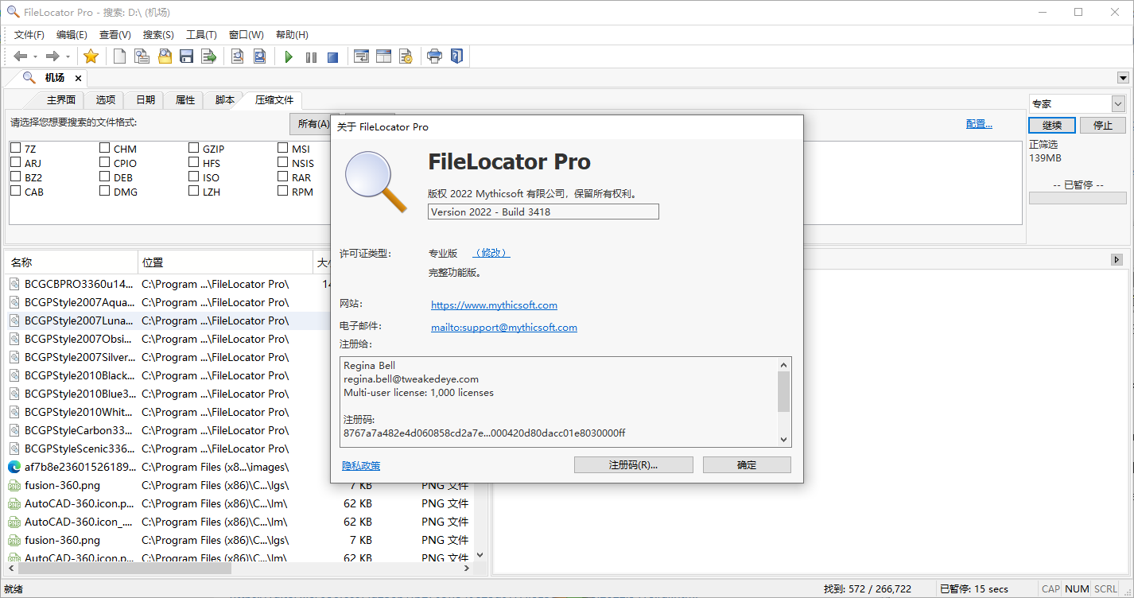Export results using the green arrow document icon
1134x598 pixels.
(209, 56)
